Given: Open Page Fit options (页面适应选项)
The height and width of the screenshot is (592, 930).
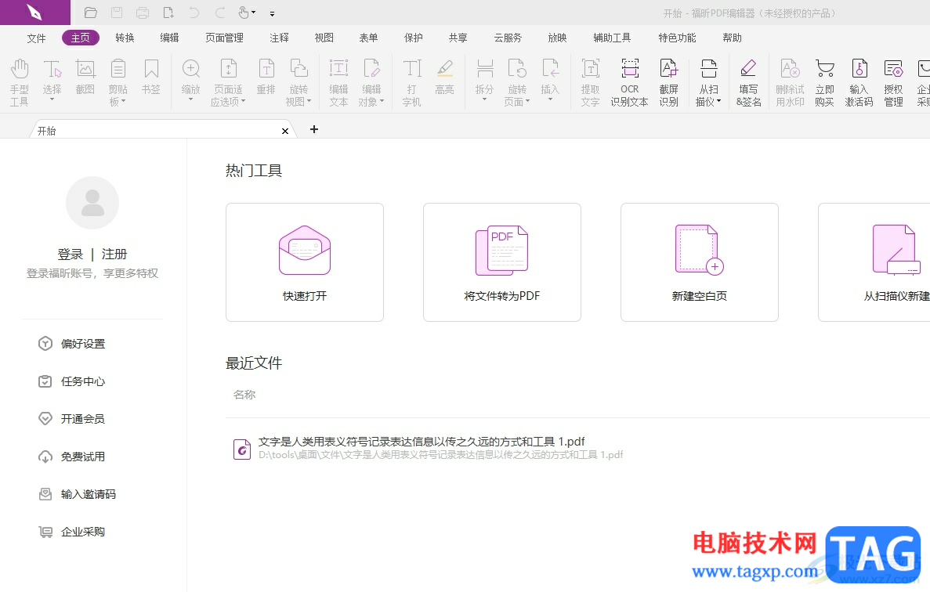Looking at the screenshot, I should coord(228,82).
